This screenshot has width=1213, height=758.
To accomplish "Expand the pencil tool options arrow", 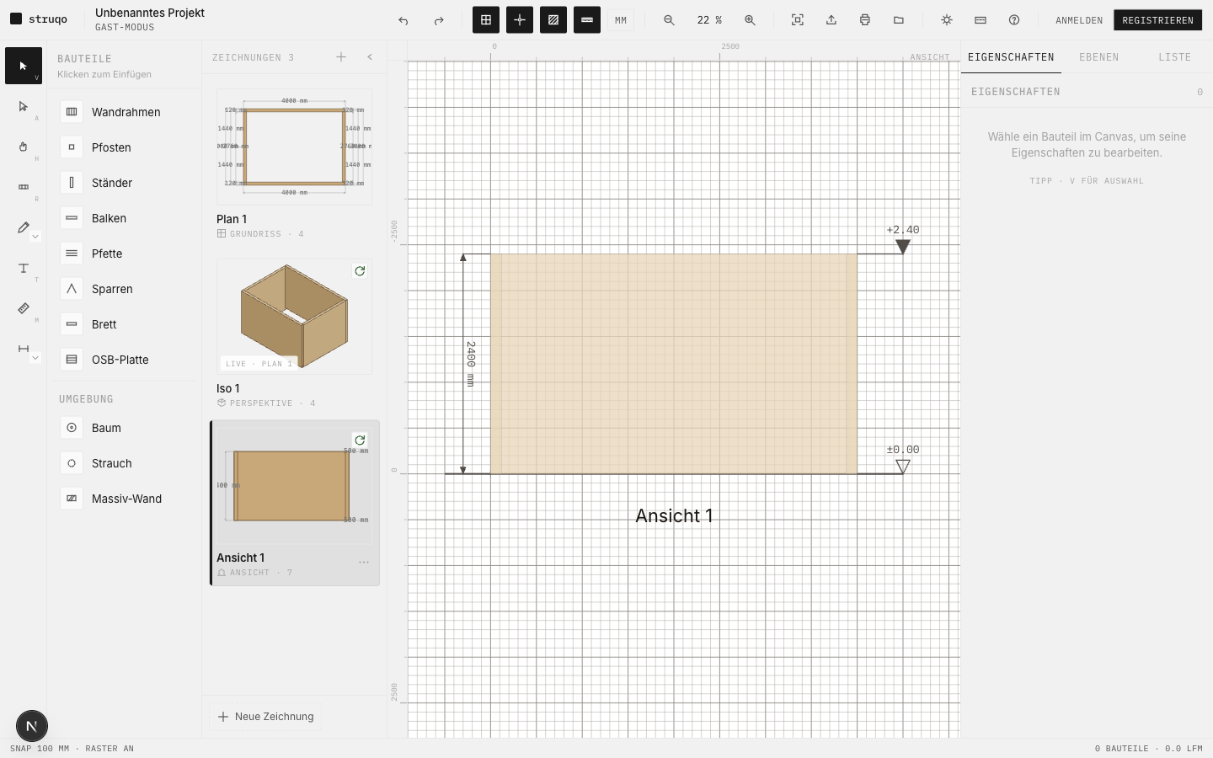I will [35, 238].
